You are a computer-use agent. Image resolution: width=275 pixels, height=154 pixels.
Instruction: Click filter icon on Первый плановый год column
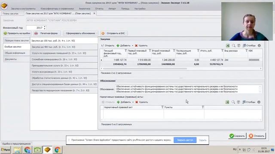(x=150, y=50)
